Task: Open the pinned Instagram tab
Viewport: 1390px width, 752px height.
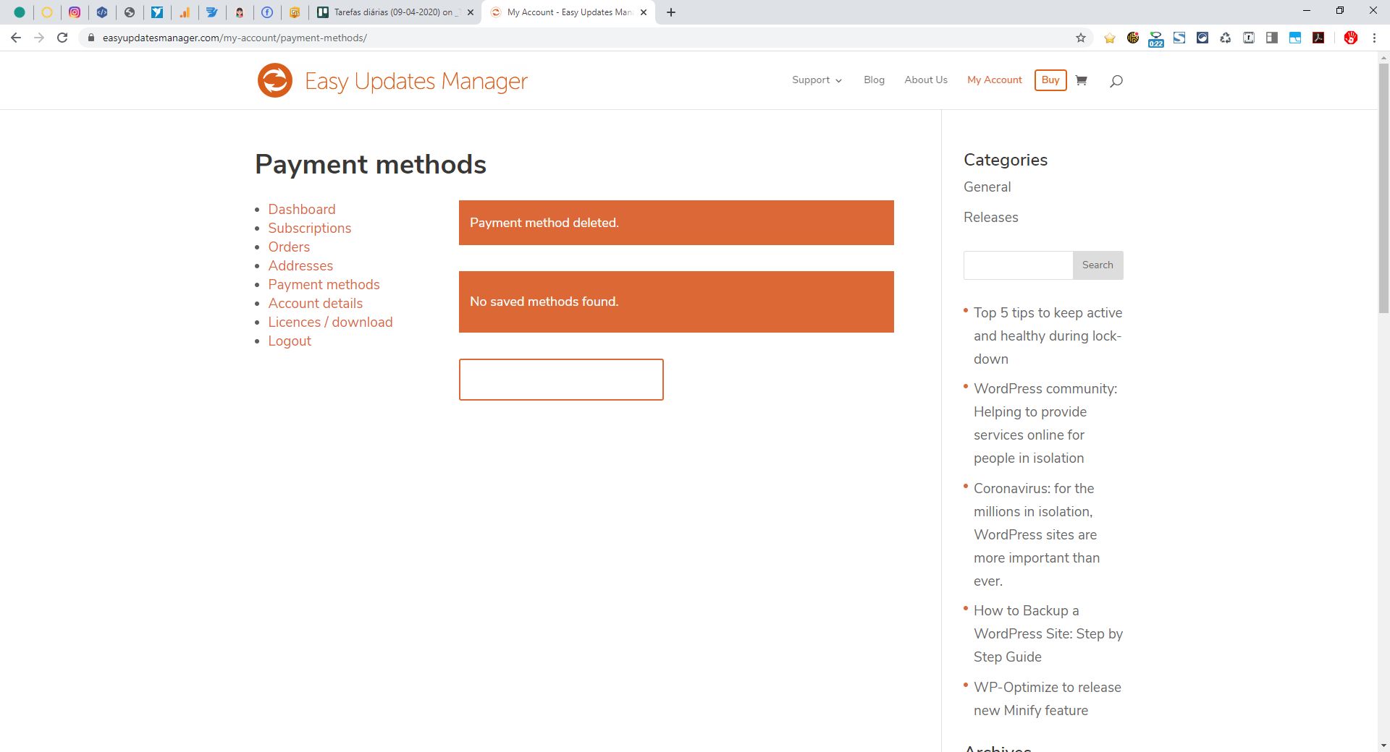Action: (75, 12)
